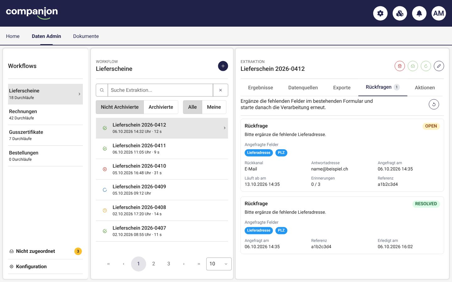The image size is (452, 282).
Task: Switch to the Aktionen tab
Action: pyautogui.click(x=425, y=88)
